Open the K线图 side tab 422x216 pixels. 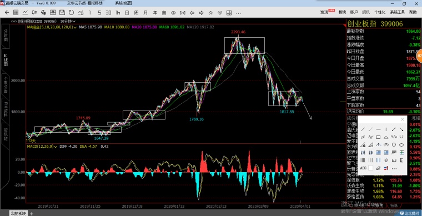click(6, 61)
